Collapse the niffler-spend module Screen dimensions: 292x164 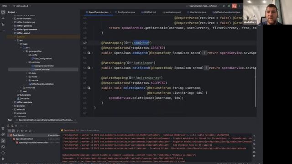click(x=12, y=33)
